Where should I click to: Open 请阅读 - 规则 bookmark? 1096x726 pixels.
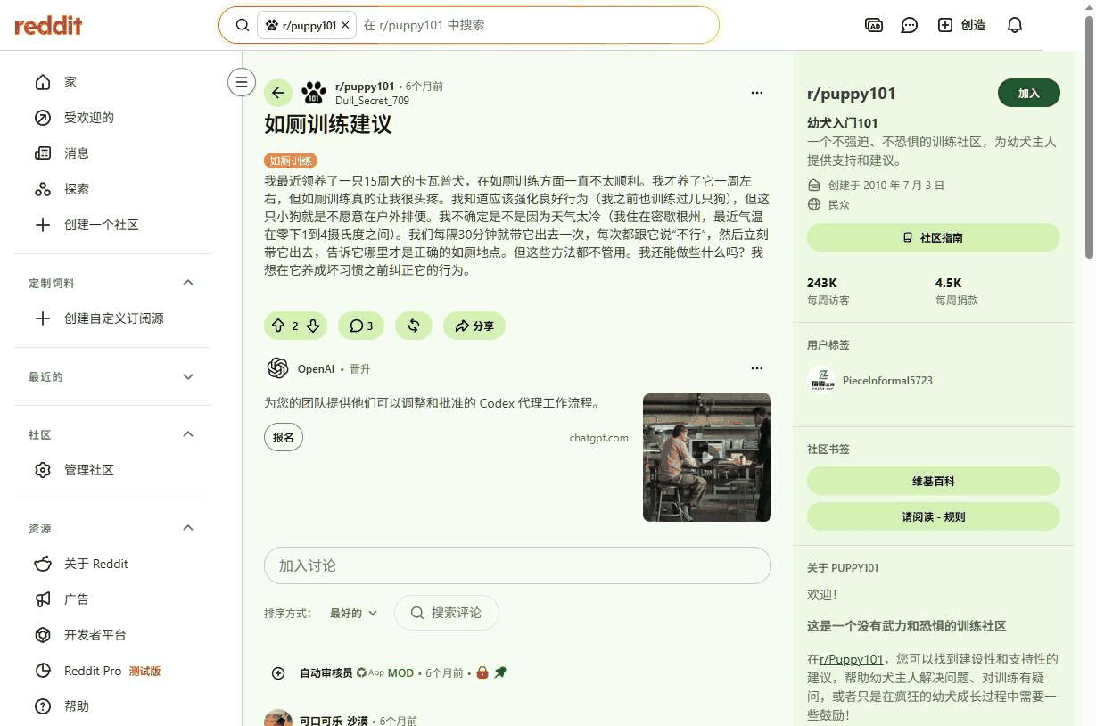[934, 516]
